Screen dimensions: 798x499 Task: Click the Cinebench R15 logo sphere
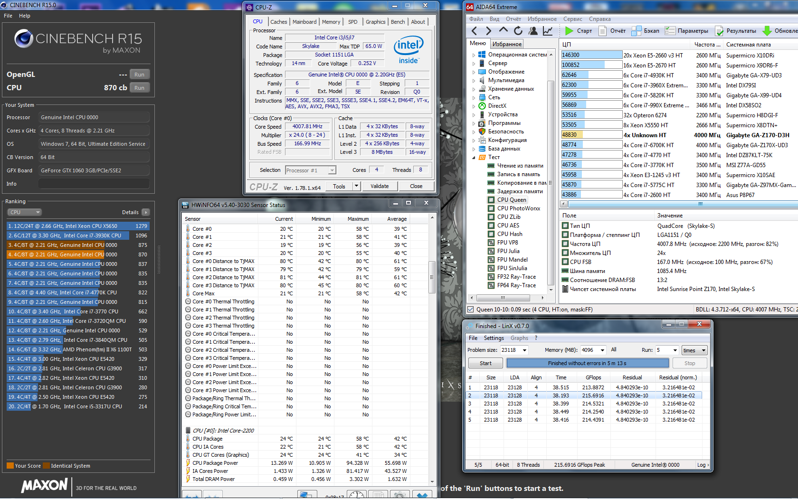click(x=24, y=39)
